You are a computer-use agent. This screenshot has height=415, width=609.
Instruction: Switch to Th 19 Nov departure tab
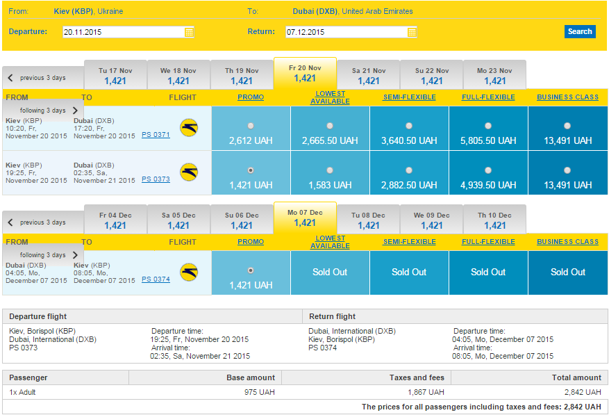[x=242, y=76]
